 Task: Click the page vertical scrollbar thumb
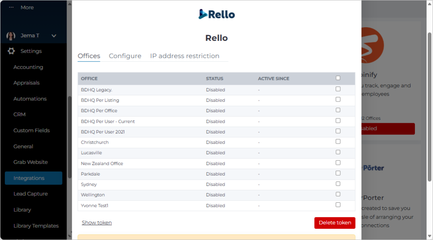point(429,107)
